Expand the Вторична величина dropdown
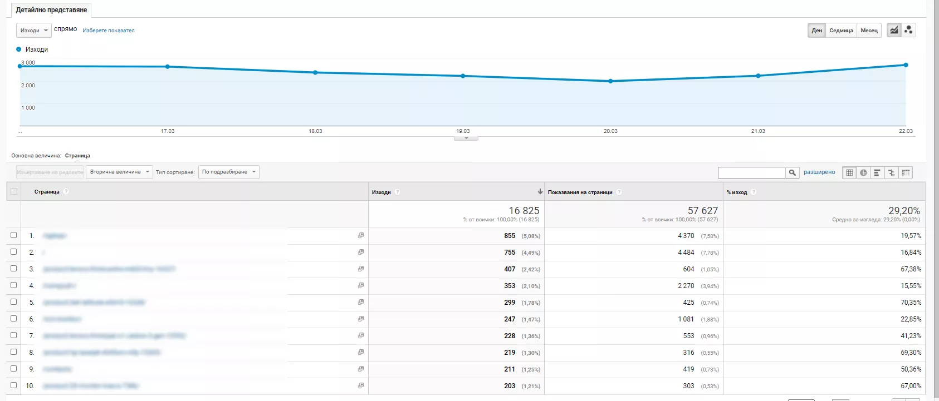 tap(119, 172)
